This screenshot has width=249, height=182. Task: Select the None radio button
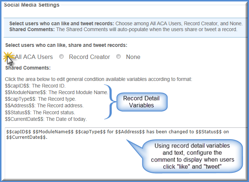[x=118, y=57]
